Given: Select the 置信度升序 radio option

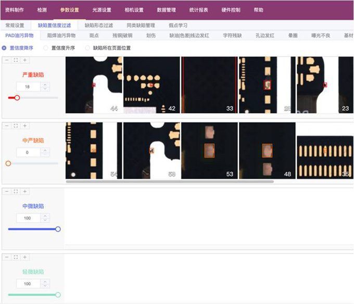Looking at the screenshot, I should click(x=46, y=48).
